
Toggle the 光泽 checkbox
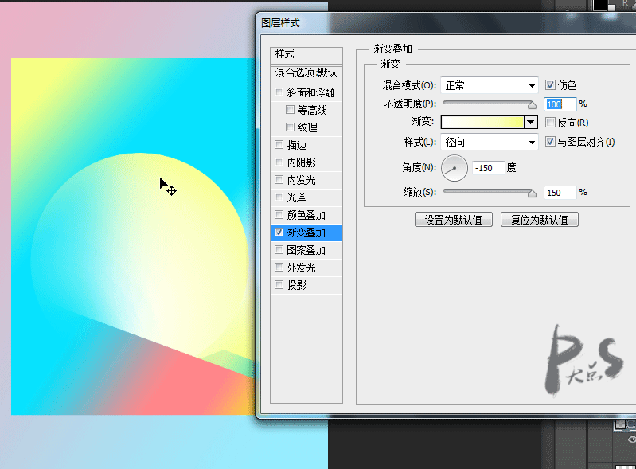tap(279, 197)
